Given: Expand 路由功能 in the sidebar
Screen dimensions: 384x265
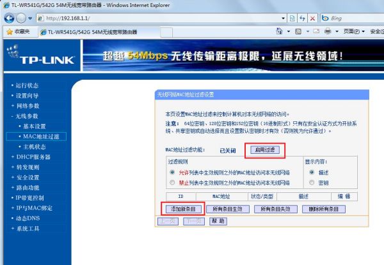Looking at the screenshot, I should pyautogui.click(x=28, y=188).
